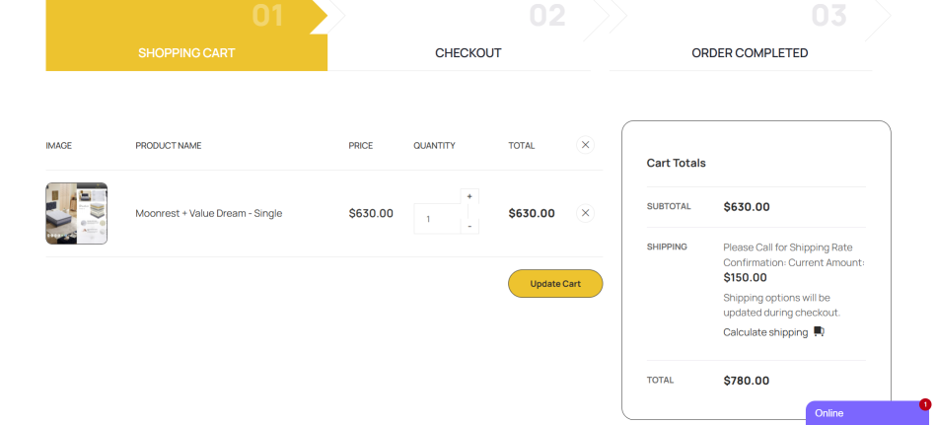The height and width of the screenshot is (425, 937).
Task: Click the truck icon beside Calculate shipping
Action: [819, 331]
